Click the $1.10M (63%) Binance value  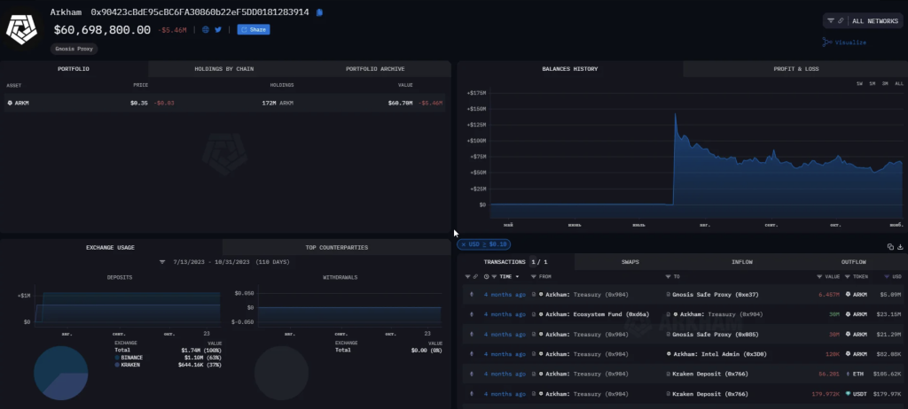pos(202,358)
